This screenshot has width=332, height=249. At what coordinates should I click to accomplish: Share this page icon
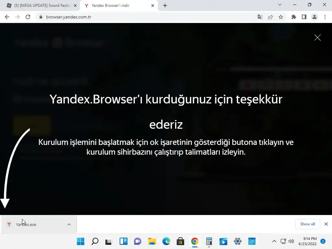pos(270,17)
